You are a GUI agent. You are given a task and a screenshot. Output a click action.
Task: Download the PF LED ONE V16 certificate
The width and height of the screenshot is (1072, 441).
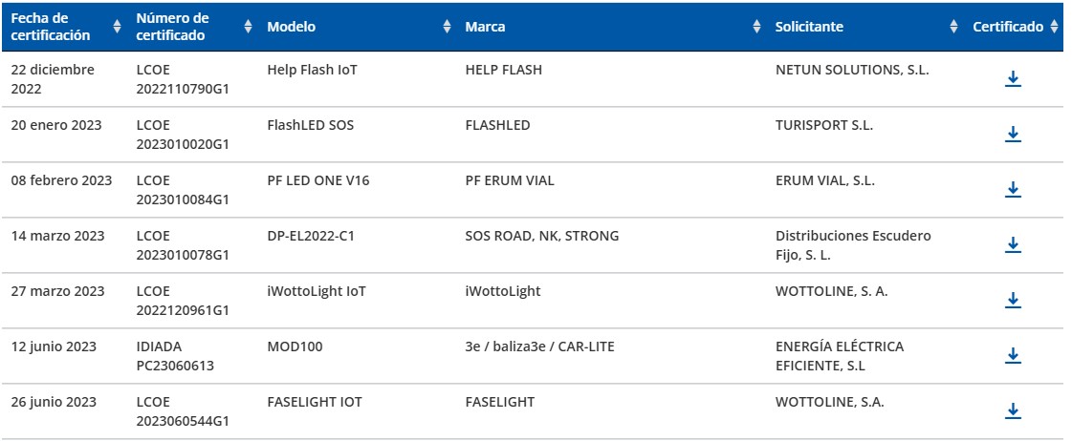[1014, 190]
